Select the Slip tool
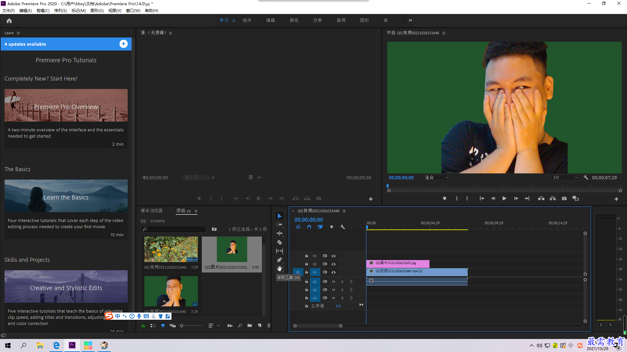This screenshot has height=352, width=627. (280, 251)
